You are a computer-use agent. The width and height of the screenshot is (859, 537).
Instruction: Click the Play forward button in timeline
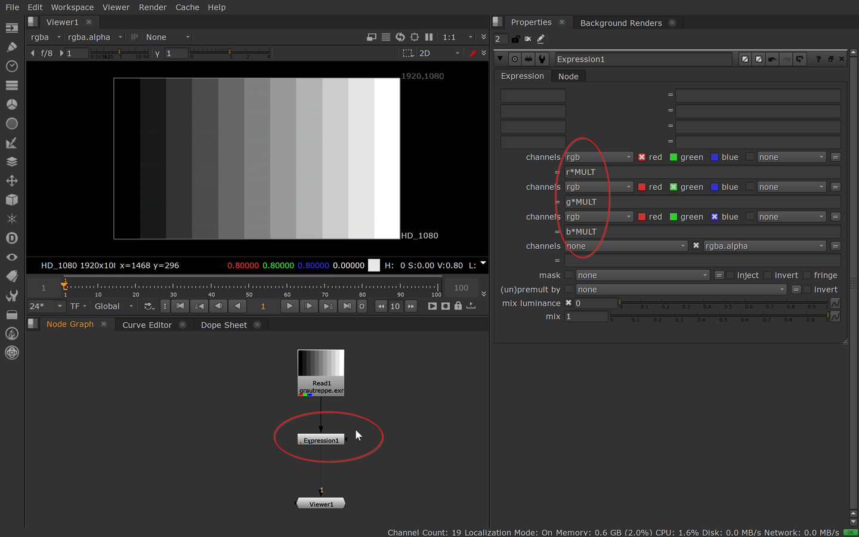point(289,306)
